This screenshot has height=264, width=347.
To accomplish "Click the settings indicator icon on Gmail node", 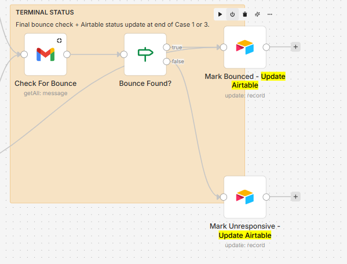I will coord(59,41).
